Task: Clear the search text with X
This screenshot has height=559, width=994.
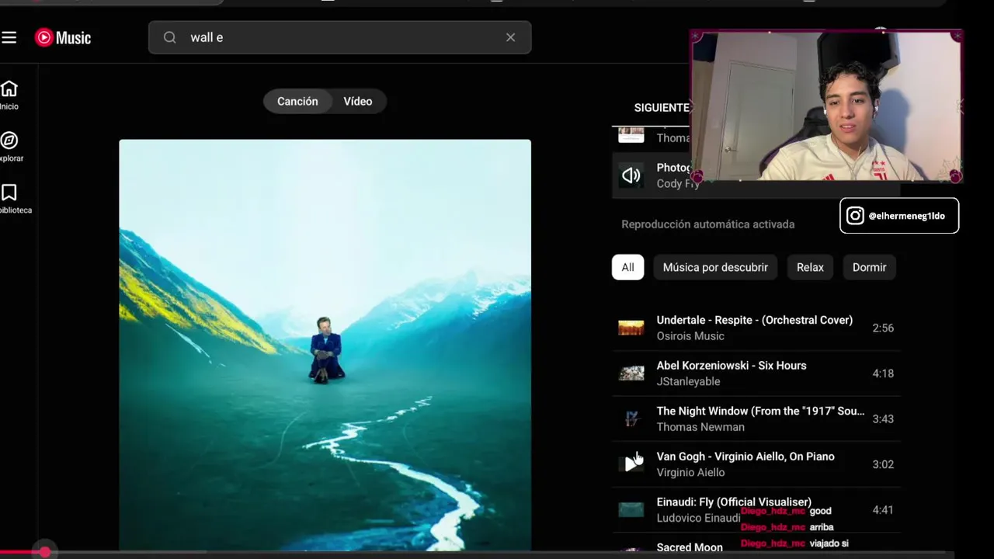Action: click(510, 37)
